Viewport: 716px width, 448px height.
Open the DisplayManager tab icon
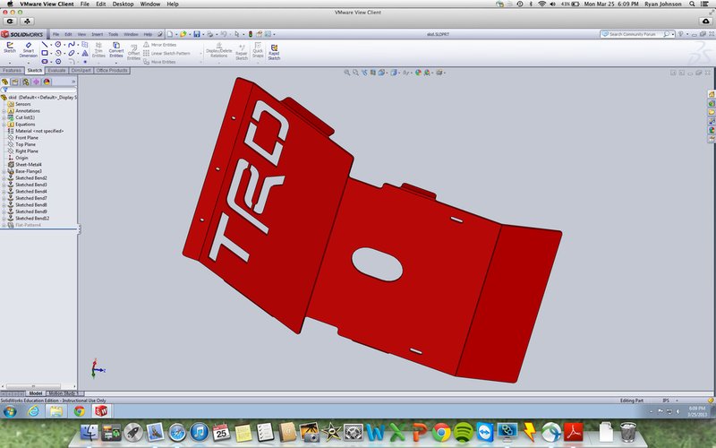pyautogui.click(x=47, y=82)
